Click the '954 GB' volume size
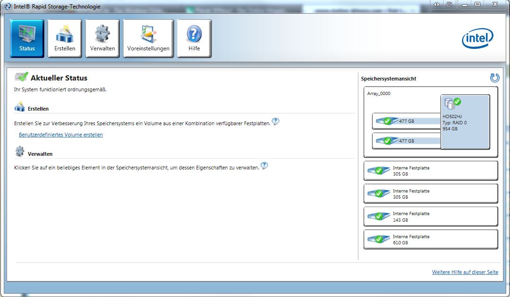The height and width of the screenshot is (297, 510). click(x=450, y=128)
